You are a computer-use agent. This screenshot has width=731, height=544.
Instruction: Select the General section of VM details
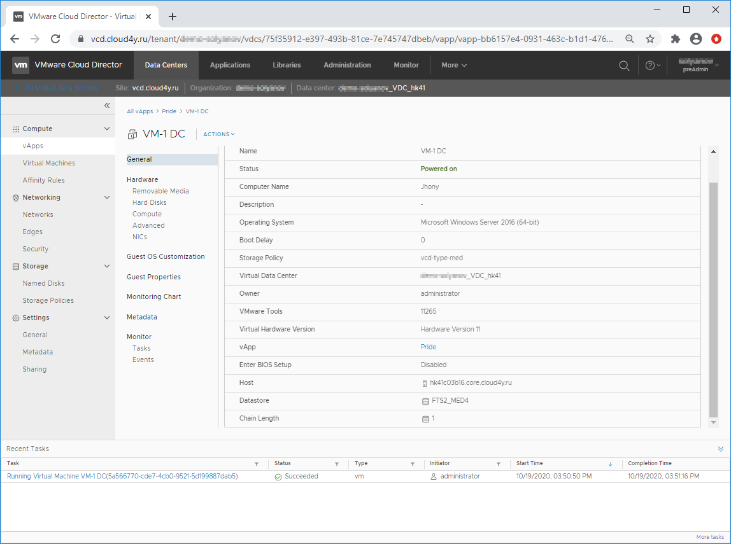click(x=171, y=159)
